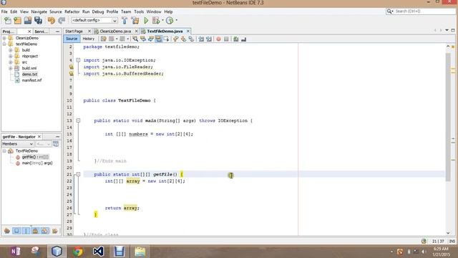
Task: Expand the CleanUpDemo project node
Action: coord(4,38)
